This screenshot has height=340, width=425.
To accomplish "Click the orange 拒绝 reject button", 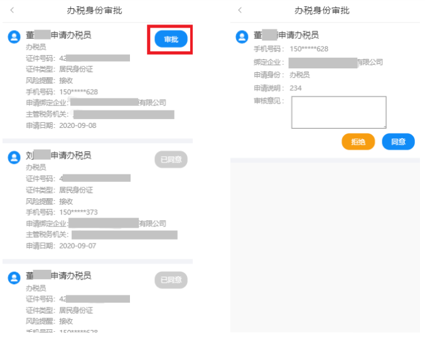I will click(x=358, y=141).
